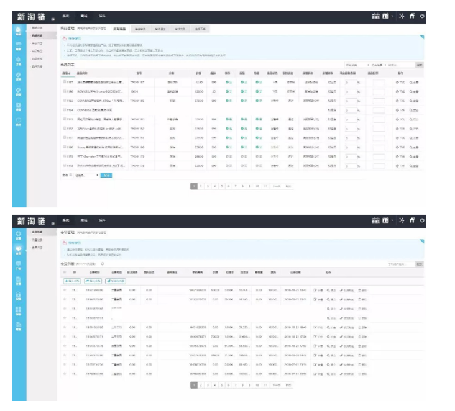Tick the checkbox for product row 1197
The height and width of the screenshot is (411, 455).
click(65, 82)
